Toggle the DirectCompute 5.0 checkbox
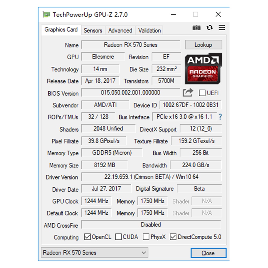 point(173,237)
